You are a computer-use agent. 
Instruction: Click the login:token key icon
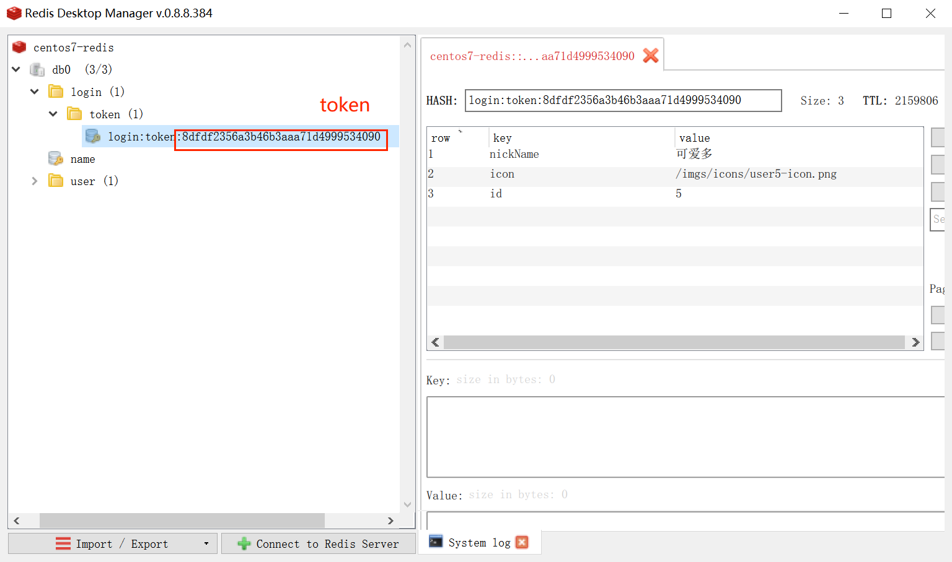[93, 136]
